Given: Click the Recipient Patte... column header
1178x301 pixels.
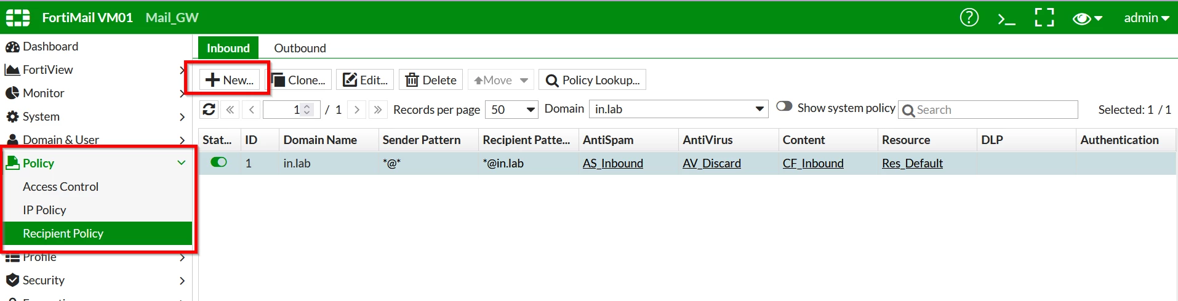Looking at the screenshot, I should pyautogui.click(x=529, y=140).
